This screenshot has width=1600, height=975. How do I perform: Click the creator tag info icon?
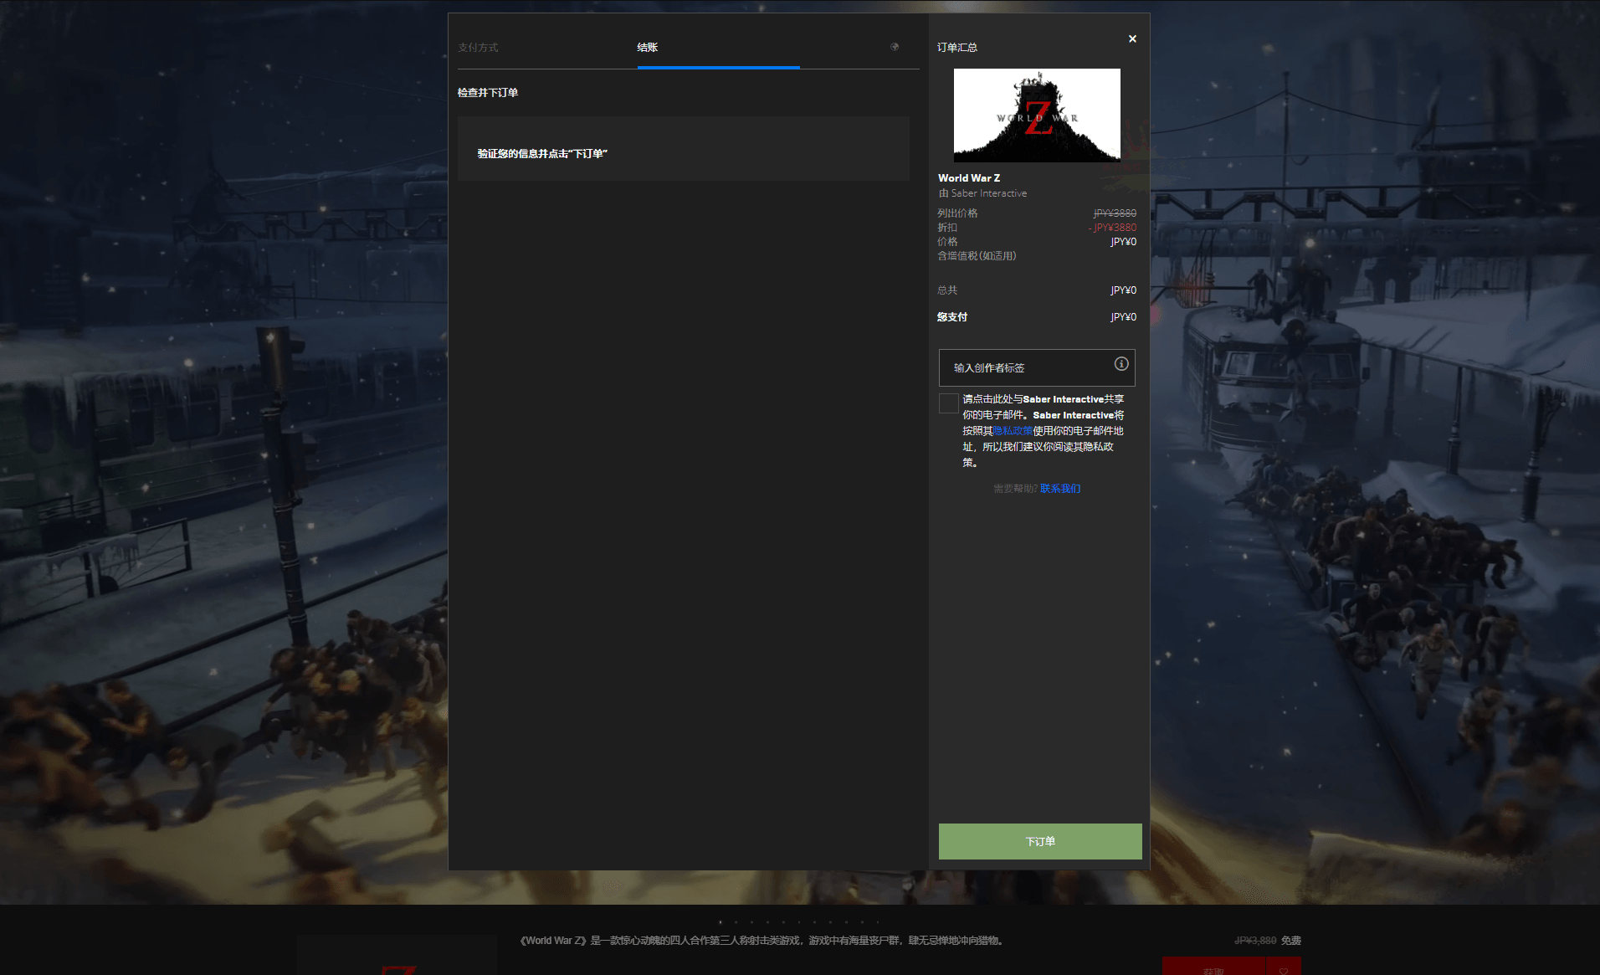click(1121, 364)
